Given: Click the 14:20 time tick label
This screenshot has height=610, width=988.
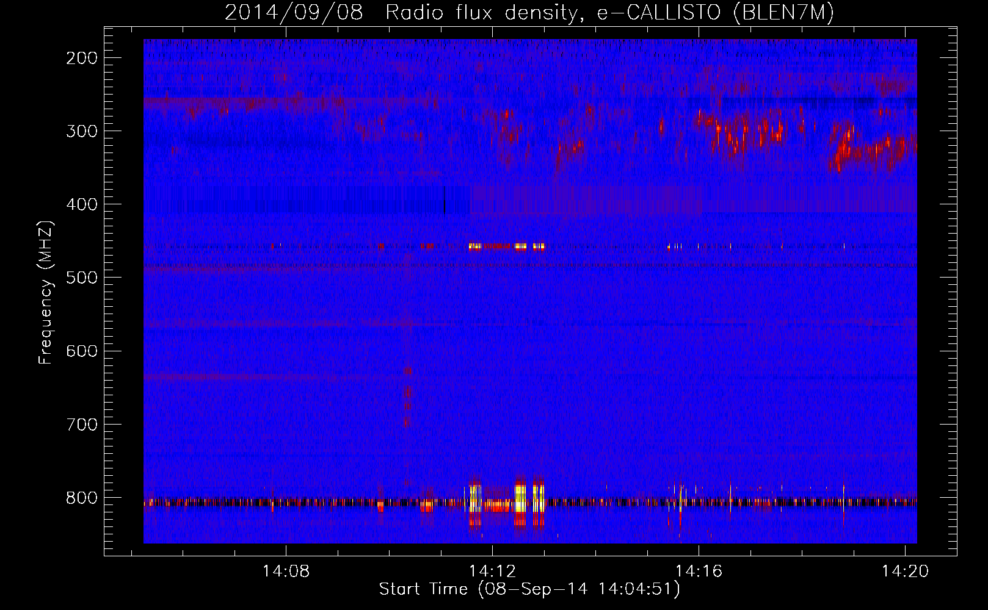Looking at the screenshot, I should click(905, 571).
